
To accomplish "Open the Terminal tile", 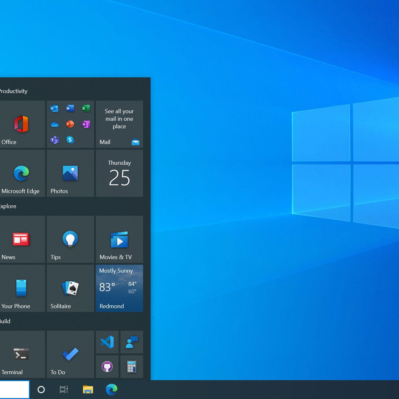I will pos(21,354).
